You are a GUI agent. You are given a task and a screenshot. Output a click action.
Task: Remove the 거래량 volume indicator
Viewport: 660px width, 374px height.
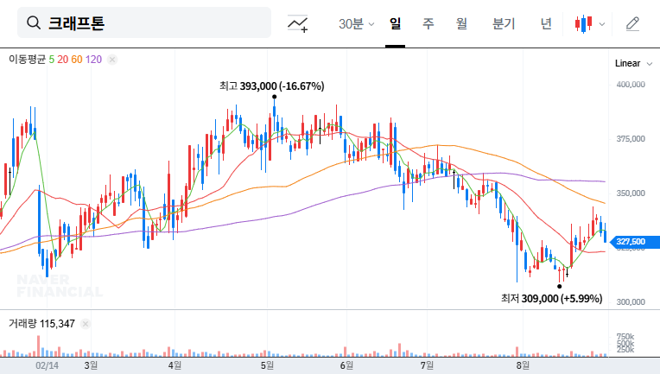[86, 324]
